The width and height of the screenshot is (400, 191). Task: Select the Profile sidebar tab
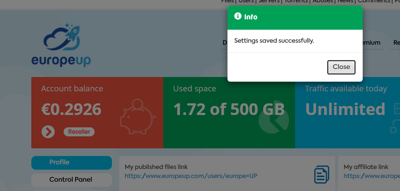click(72, 162)
